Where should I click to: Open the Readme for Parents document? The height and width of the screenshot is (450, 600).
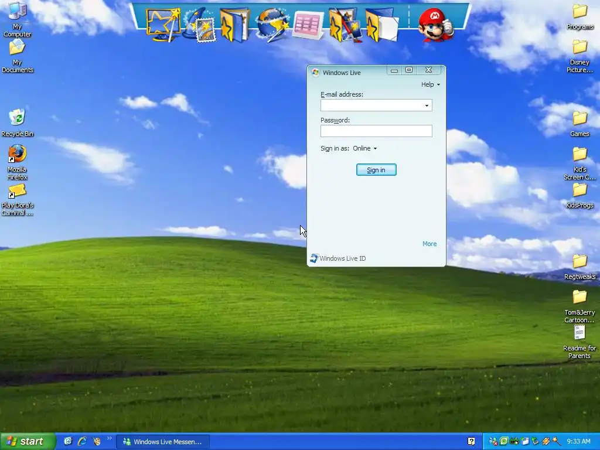pos(579,342)
